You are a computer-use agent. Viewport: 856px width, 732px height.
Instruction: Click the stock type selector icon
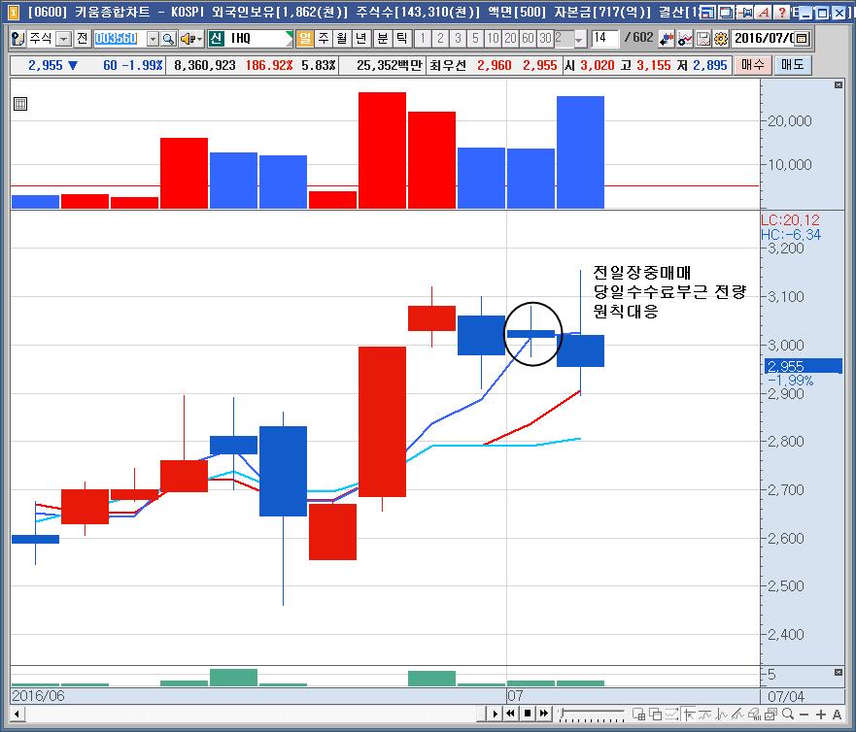click(x=18, y=39)
